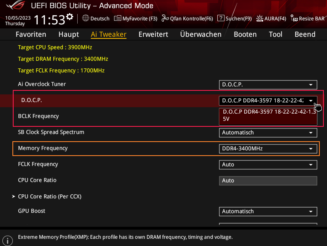Click Target DRAM Frequency : 3400MHz text

coord(63,59)
